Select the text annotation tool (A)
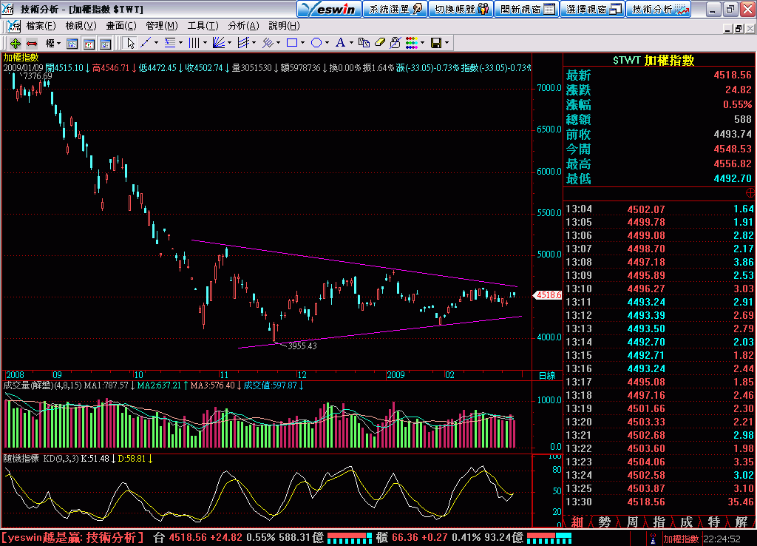Image resolution: width=757 pixels, height=546 pixels. tap(339, 42)
